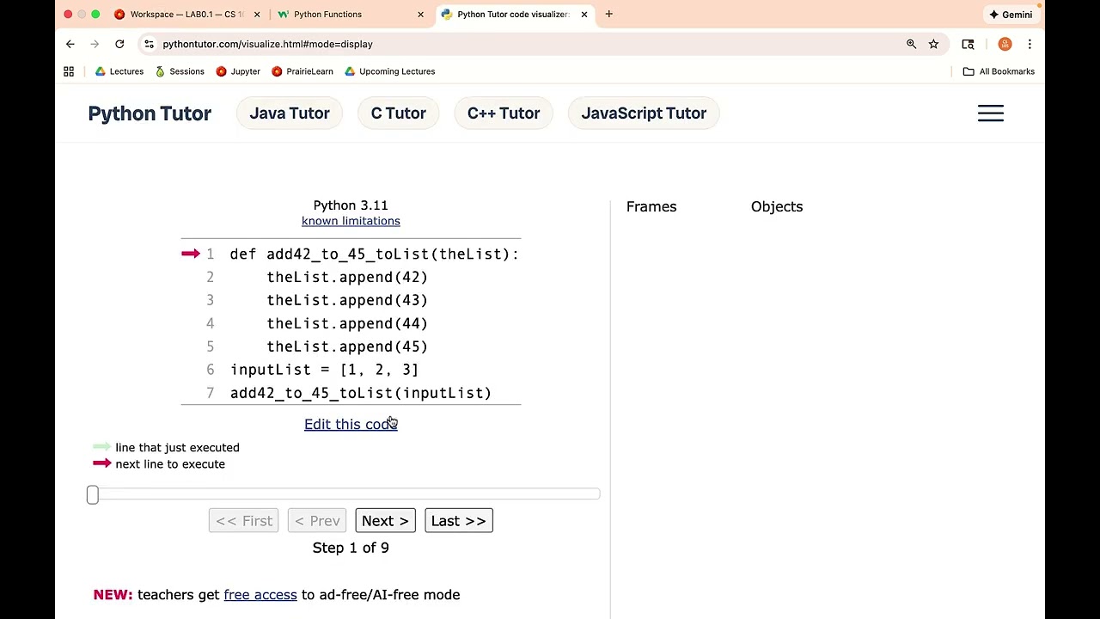Reload the page with the refresh icon
The width and height of the screenshot is (1100, 619).
(119, 44)
